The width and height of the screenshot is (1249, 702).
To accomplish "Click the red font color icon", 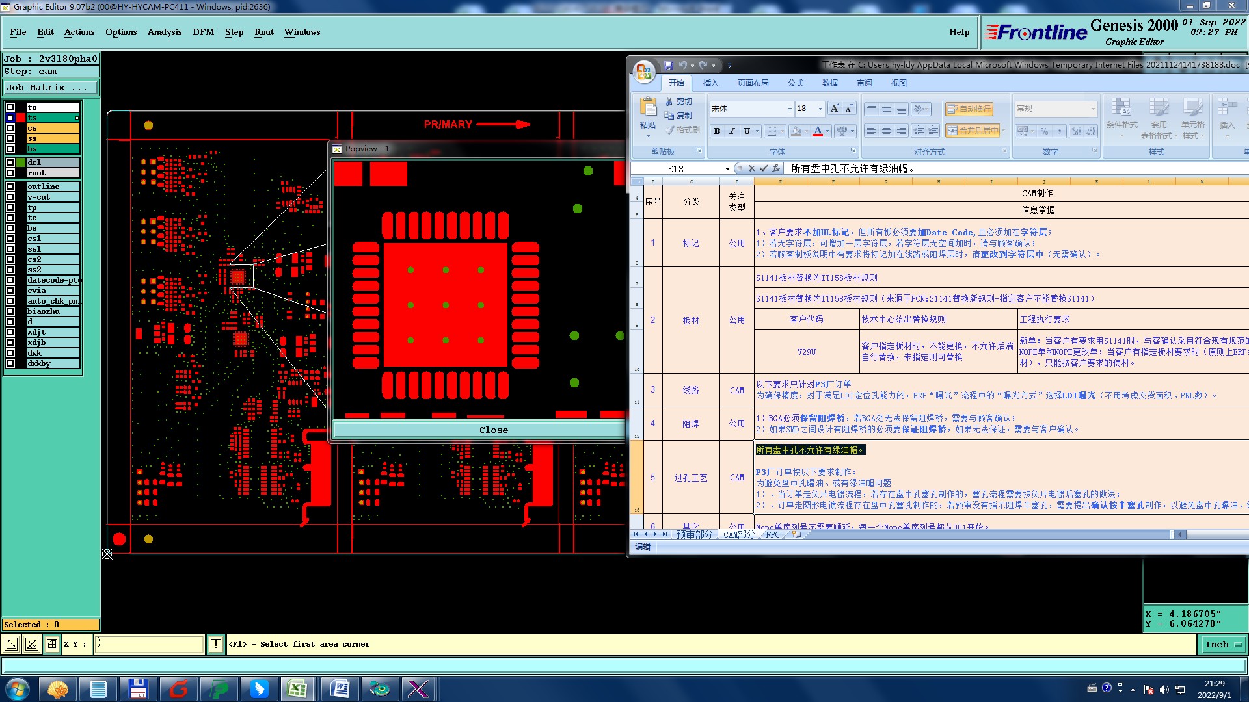I will pos(818,131).
